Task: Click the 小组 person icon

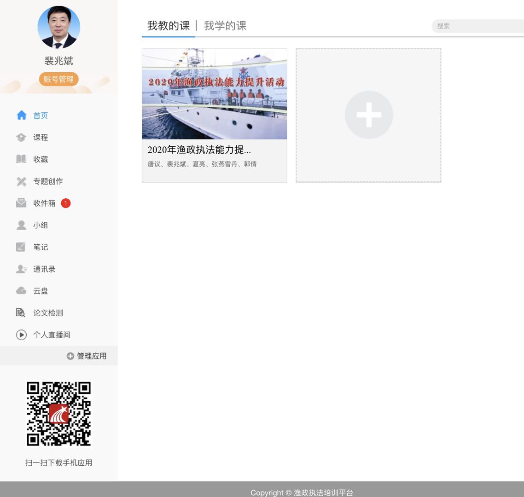Action: [21, 225]
